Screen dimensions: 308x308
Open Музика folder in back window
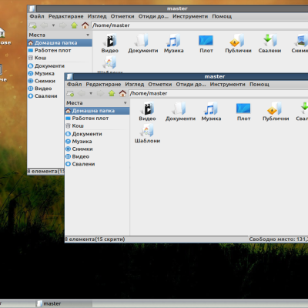[174, 43]
